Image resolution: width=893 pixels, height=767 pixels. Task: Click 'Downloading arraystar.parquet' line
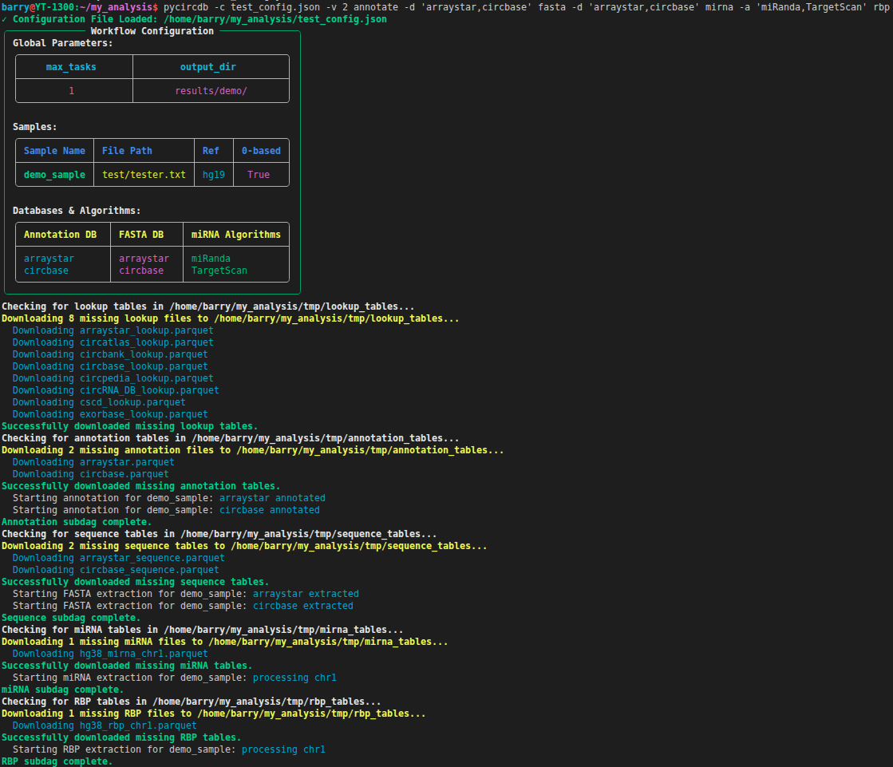click(93, 462)
